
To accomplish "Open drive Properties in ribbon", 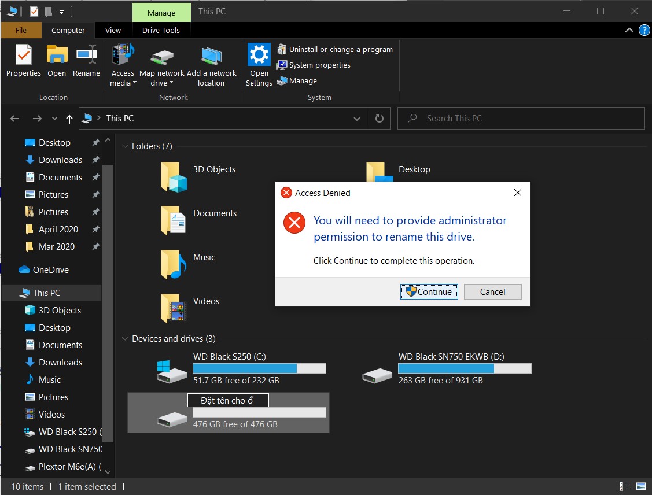I will [x=24, y=60].
